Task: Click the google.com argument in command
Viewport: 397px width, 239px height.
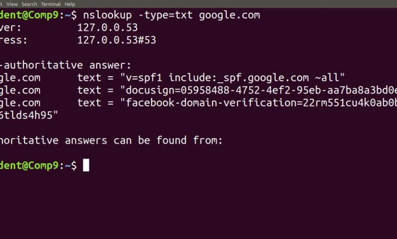Action: click(230, 16)
